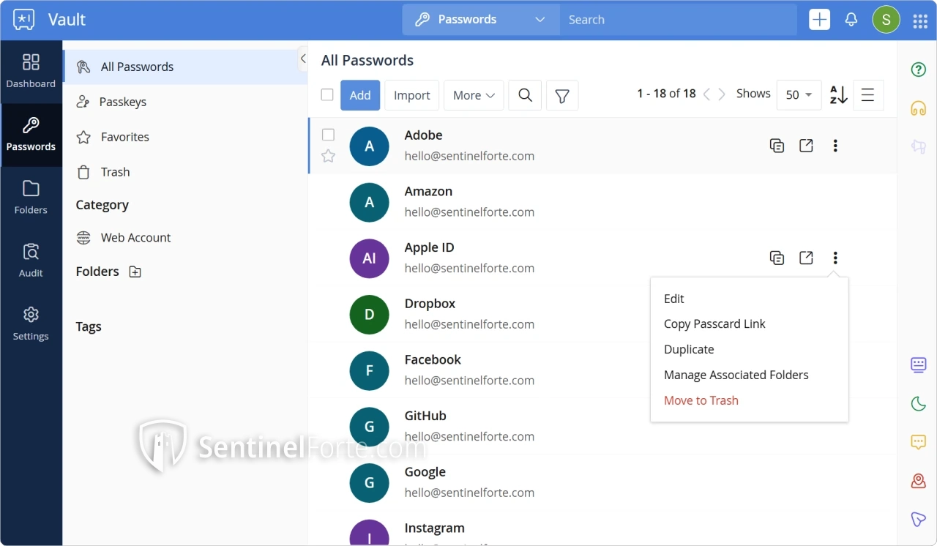Screen dimensions: 937x546
Task: Click the Import button
Action: tap(412, 95)
